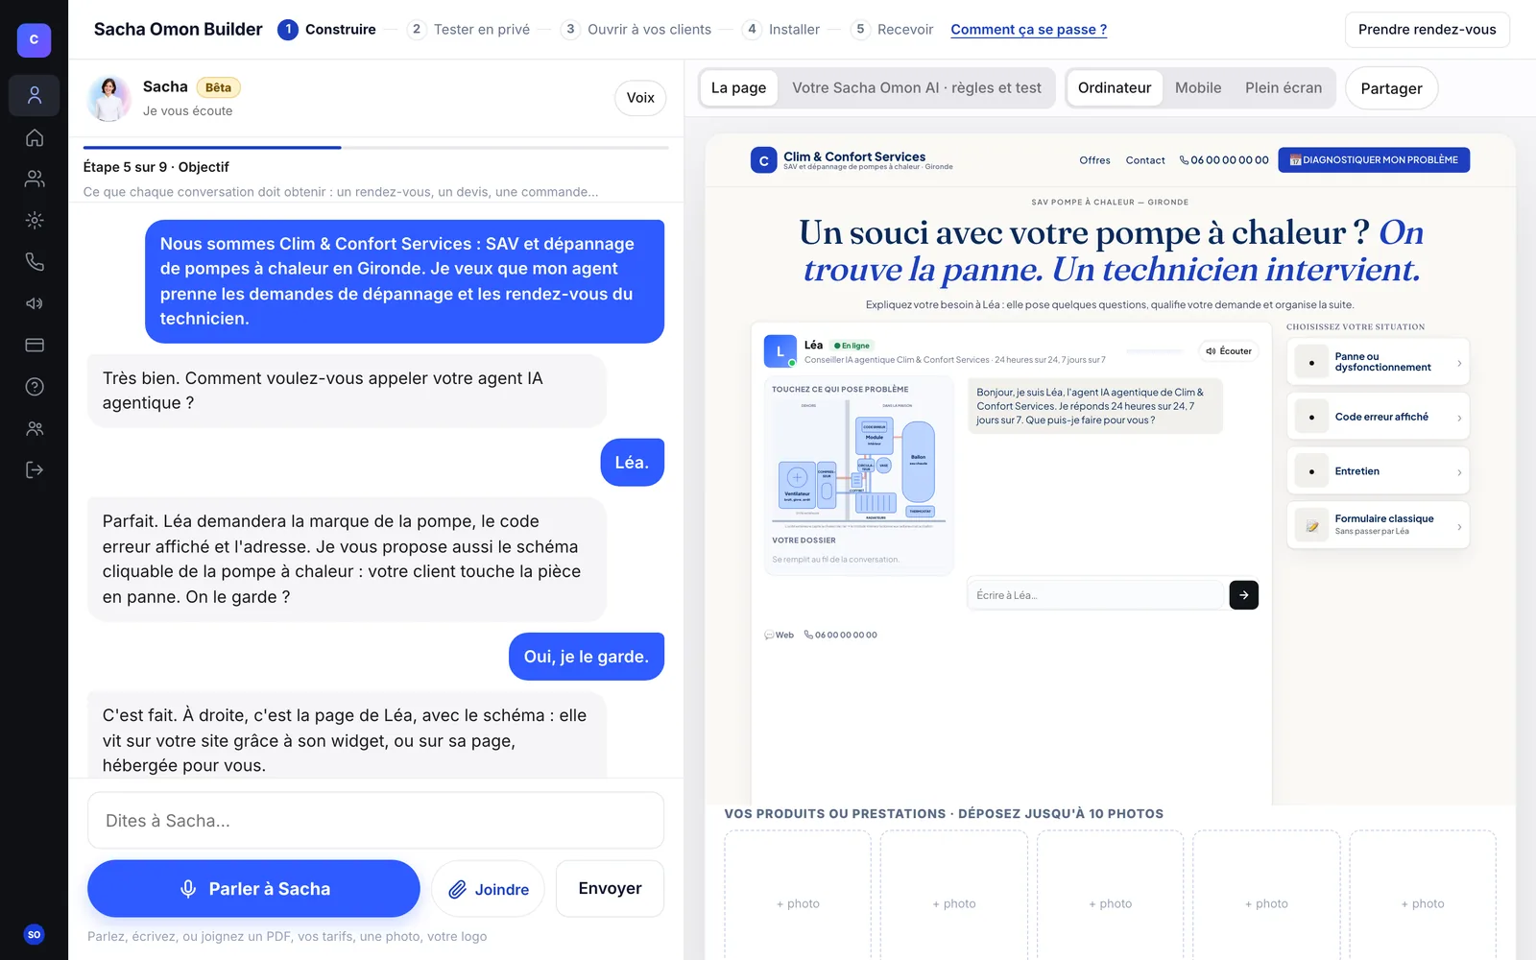Select step 1 Construire
Viewport: 1536px width, 960px height.
pyautogui.click(x=326, y=30)
